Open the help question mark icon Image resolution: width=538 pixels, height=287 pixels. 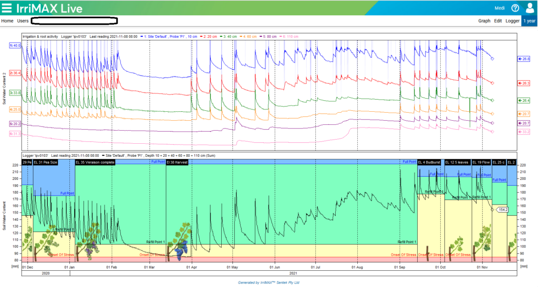[515, 8]
